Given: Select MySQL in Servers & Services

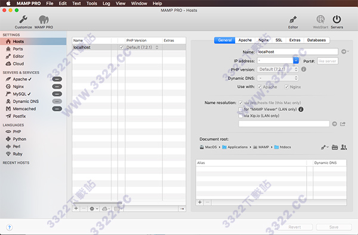Looking at the screenshot, I should point(20,94).
